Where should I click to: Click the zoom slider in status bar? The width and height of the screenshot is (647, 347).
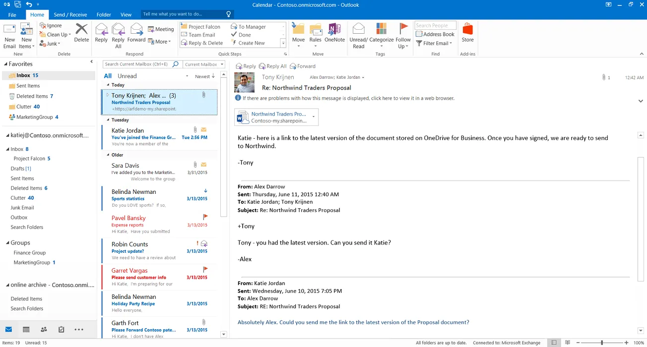[x=602, y=343]
